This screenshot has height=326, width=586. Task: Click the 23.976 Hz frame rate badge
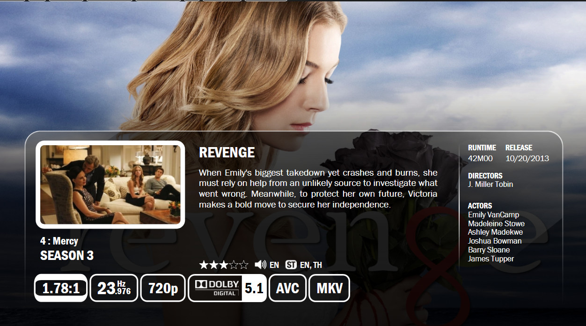point(114,288)
